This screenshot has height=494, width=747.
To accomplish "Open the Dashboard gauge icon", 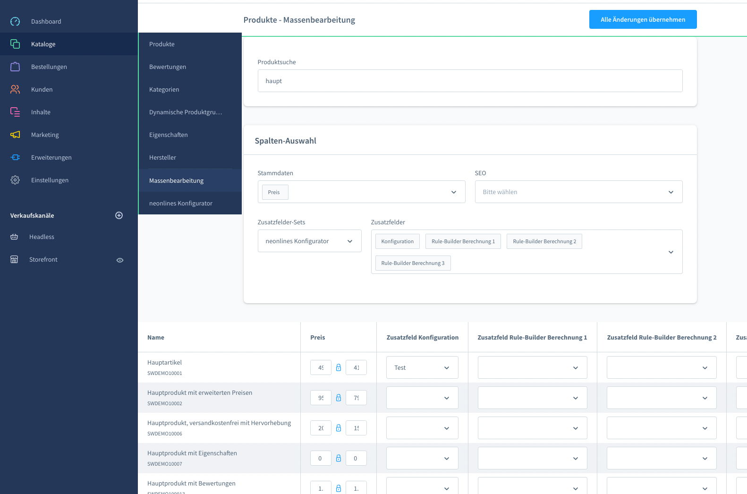I will pyautogui.click(x=15, y=21).
